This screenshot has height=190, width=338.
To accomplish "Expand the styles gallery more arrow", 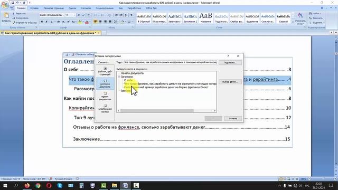I will coord(293,22).
